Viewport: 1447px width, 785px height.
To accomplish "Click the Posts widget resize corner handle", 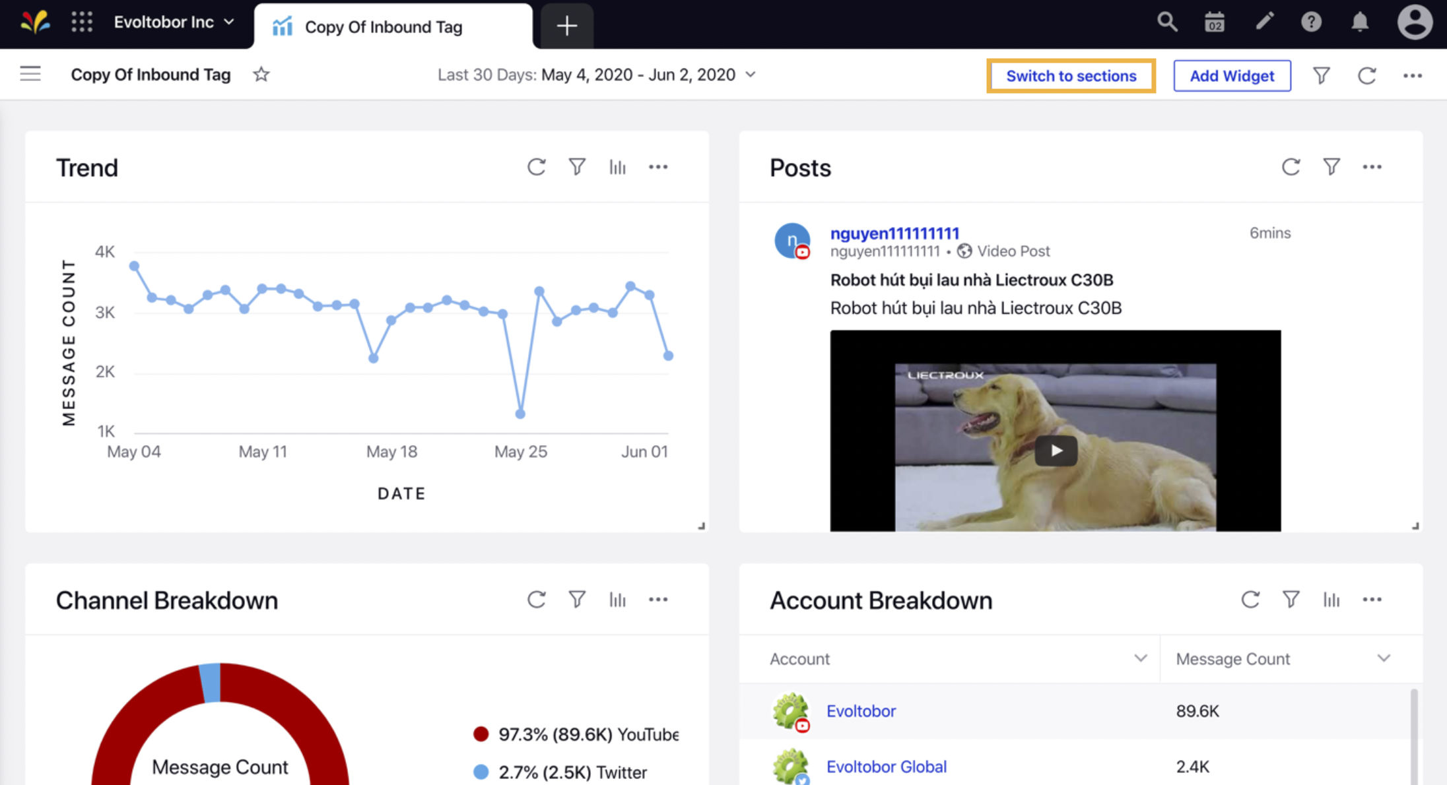I will [x=1415, y=526].
